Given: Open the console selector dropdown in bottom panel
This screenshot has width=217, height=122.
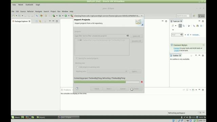Looking at the screenshot, I should point(196,90).
